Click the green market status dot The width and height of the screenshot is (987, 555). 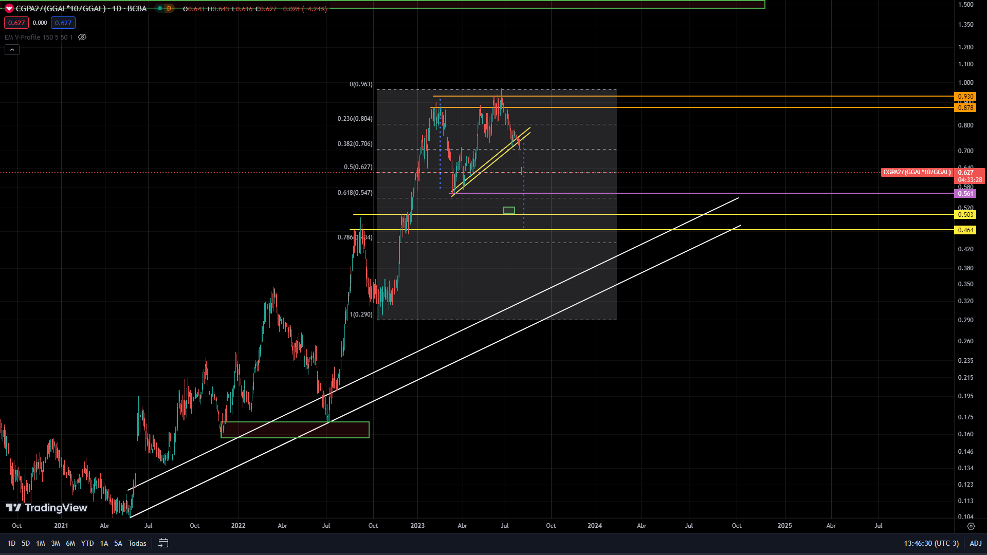(x=160, y=9)
